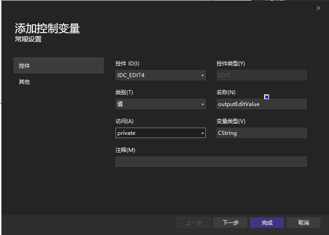
Task: Expand the 类别 dropdown arrow
Action: pyautogui.click(x=203, y=104)
